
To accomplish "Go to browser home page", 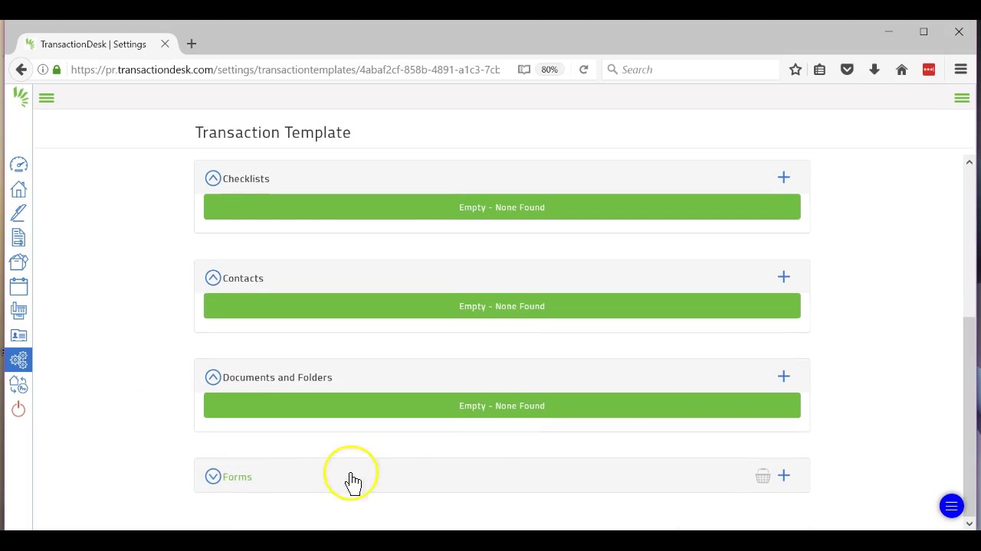I will [901, 70].
